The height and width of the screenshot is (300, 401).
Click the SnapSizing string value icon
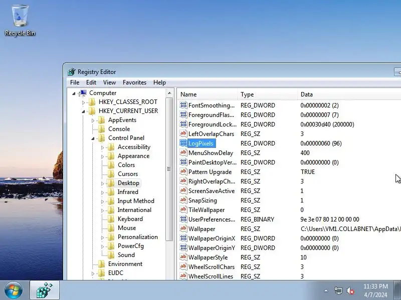[x=183, y=200]
